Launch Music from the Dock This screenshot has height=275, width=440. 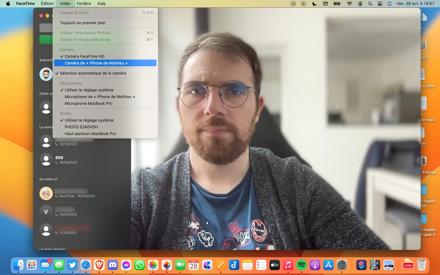click(288, 265)
